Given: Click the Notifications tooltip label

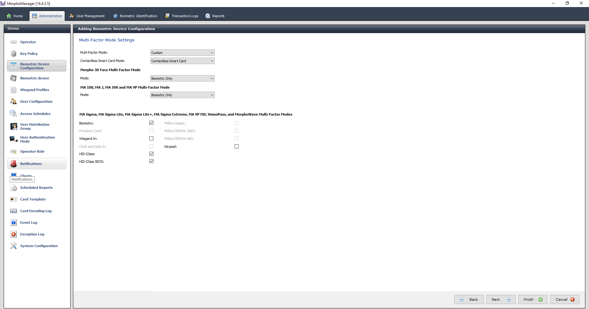Looking at the screenshot, I should pyautogui.click(x=22, y=179).
